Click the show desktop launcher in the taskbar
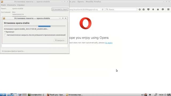Viewport: 171px width, 96px height. click(15, 95)
